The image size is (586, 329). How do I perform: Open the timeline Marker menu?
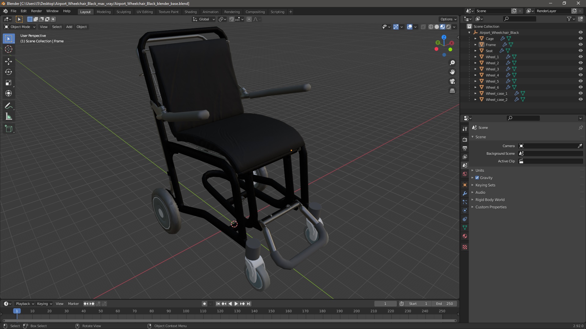tap(73, 304)
